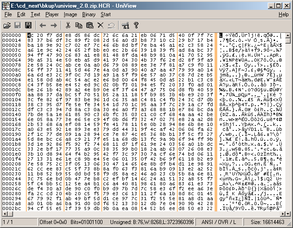The image size is (293, 228).
Task: Click the horizontal scrollbar right arrow
Action: [283, 214]
